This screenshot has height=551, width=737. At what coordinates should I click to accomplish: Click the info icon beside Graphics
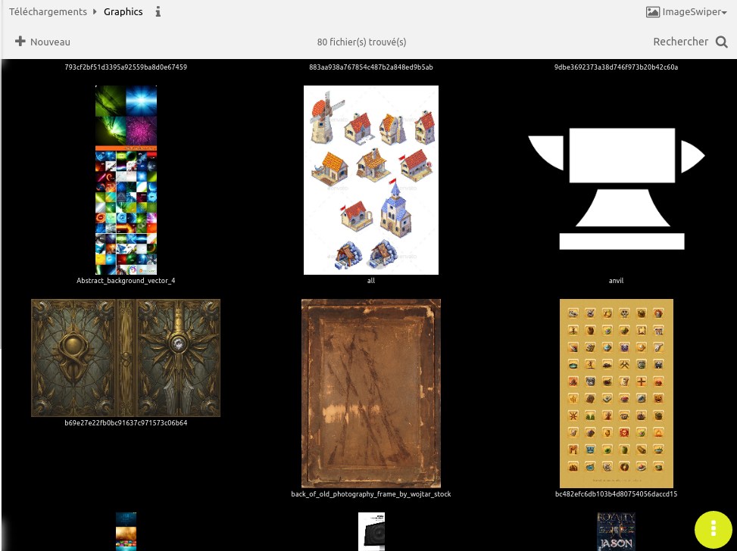pyautogui.click(x=158, y=12)
